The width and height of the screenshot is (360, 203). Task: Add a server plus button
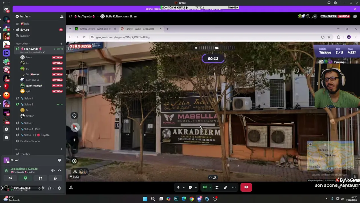pyautogui.click(x=6, y=129)
